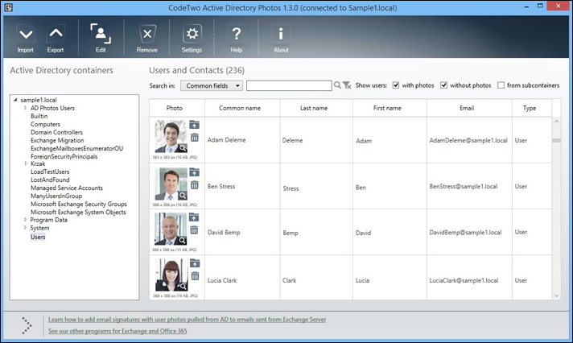Image resolution: width=573 pixels, height=343 pixels.
Task: Open Settings from the toolbar
Action: [192, 39]
